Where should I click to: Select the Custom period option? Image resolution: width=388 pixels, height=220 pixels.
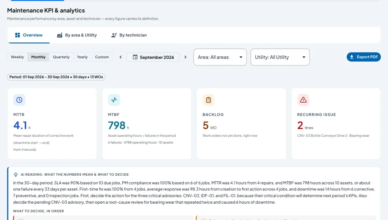click(x=102, y=57)
